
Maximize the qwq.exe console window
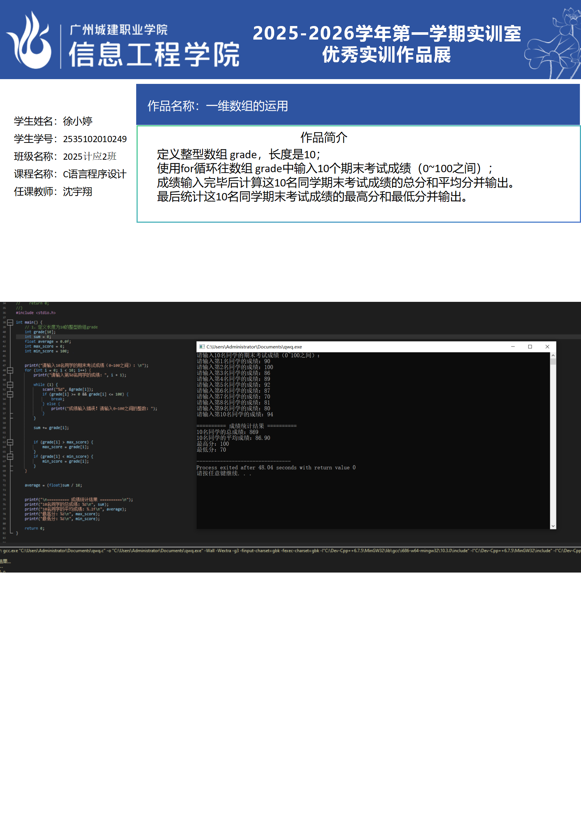[530, 347]
